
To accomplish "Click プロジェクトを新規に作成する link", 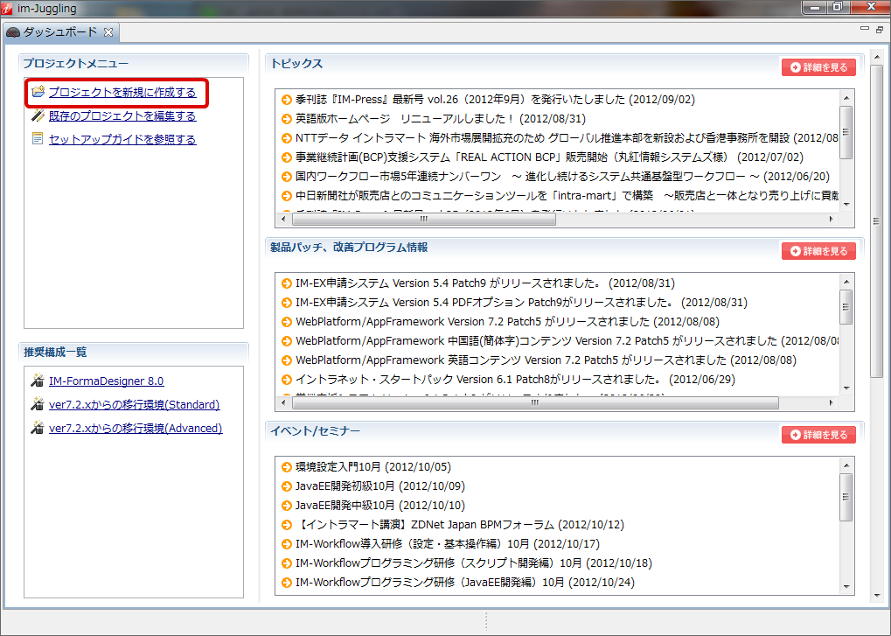I will 122,92.
